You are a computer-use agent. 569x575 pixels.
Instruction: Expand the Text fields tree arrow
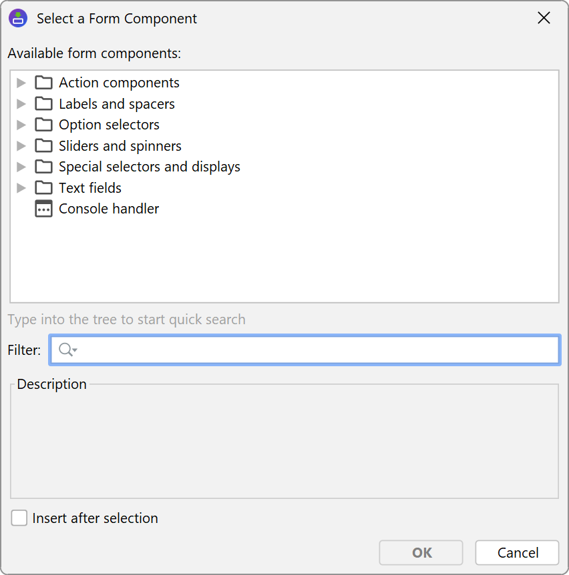tap(21, 188)
